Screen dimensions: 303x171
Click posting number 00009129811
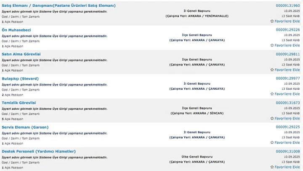point(288,54)
